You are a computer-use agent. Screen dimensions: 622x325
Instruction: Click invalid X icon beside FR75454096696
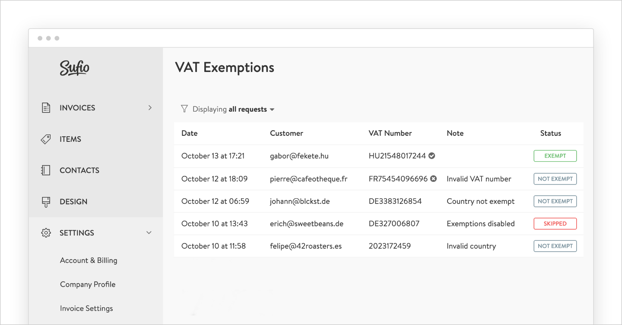click(433, 179)
